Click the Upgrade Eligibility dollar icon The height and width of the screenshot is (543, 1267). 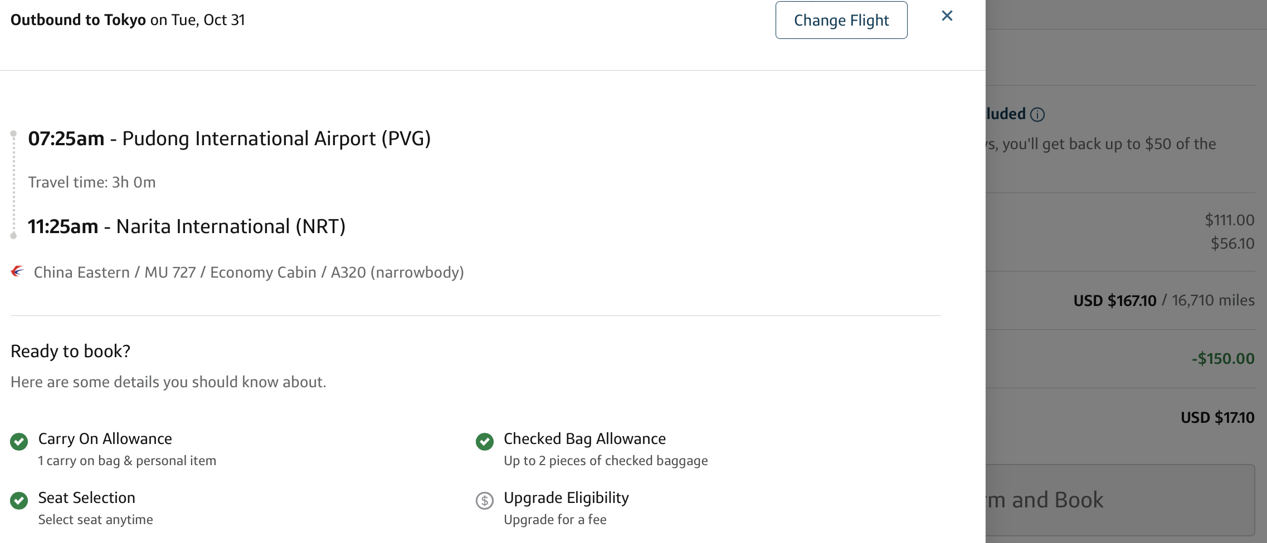[485, 501]
